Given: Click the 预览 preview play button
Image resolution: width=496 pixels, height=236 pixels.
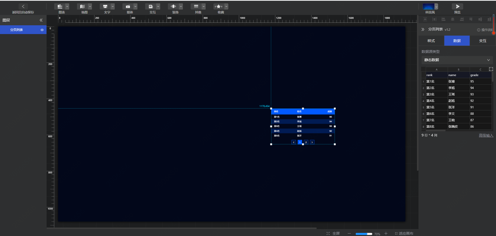Looking at the screenshot, I should click(458, 6).
